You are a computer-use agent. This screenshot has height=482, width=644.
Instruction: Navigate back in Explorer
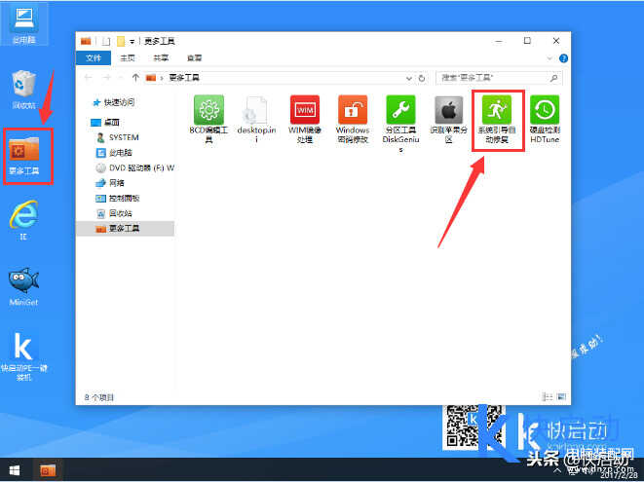88,78
